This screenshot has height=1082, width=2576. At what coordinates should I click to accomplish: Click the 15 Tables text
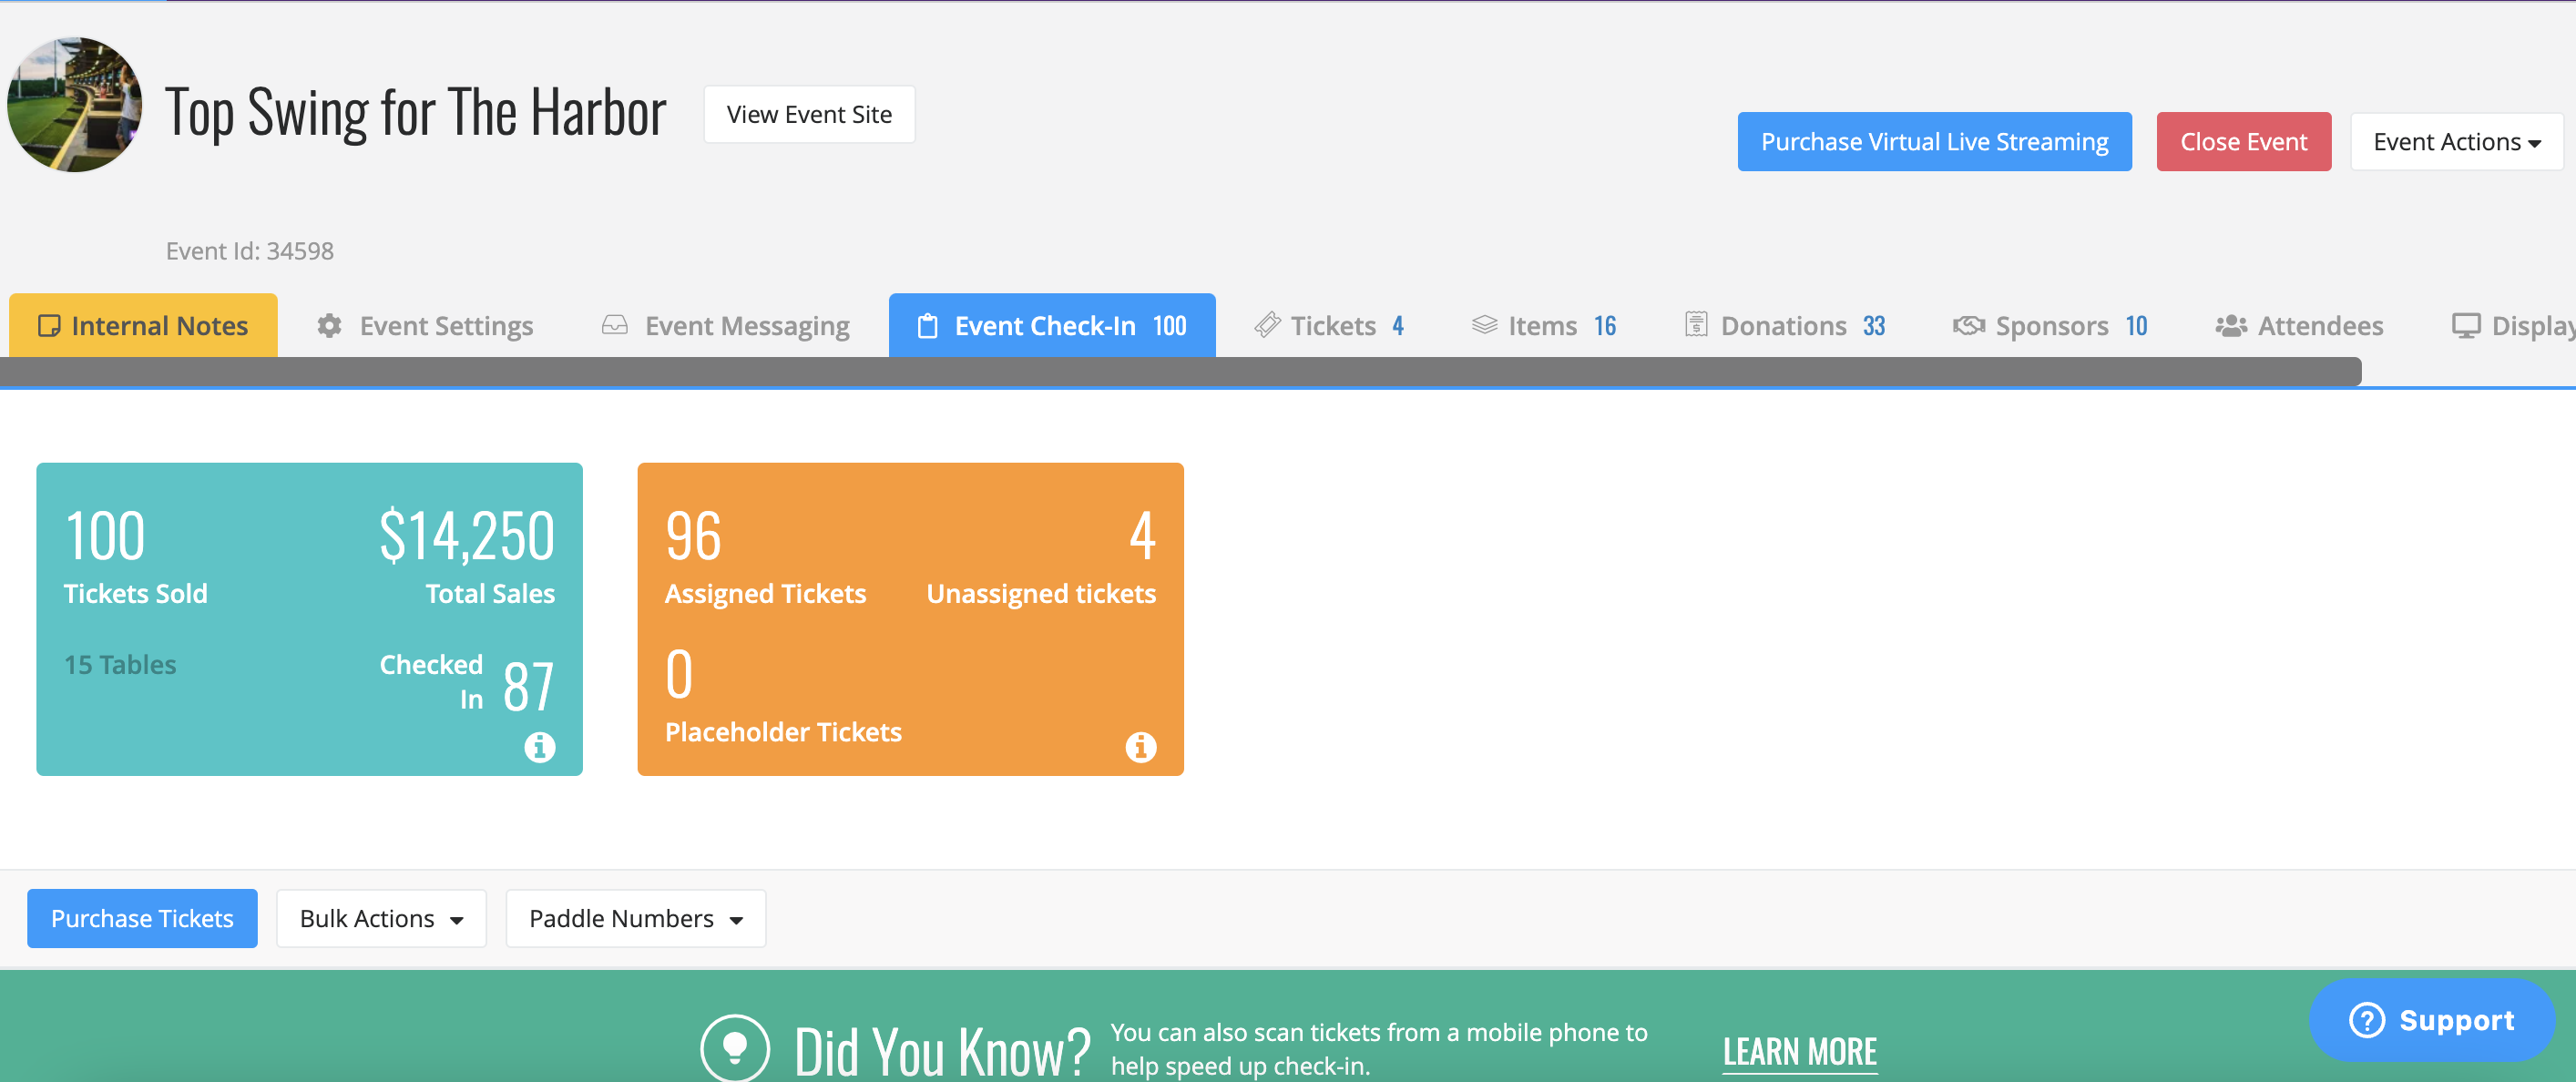[x=120, y=665]
